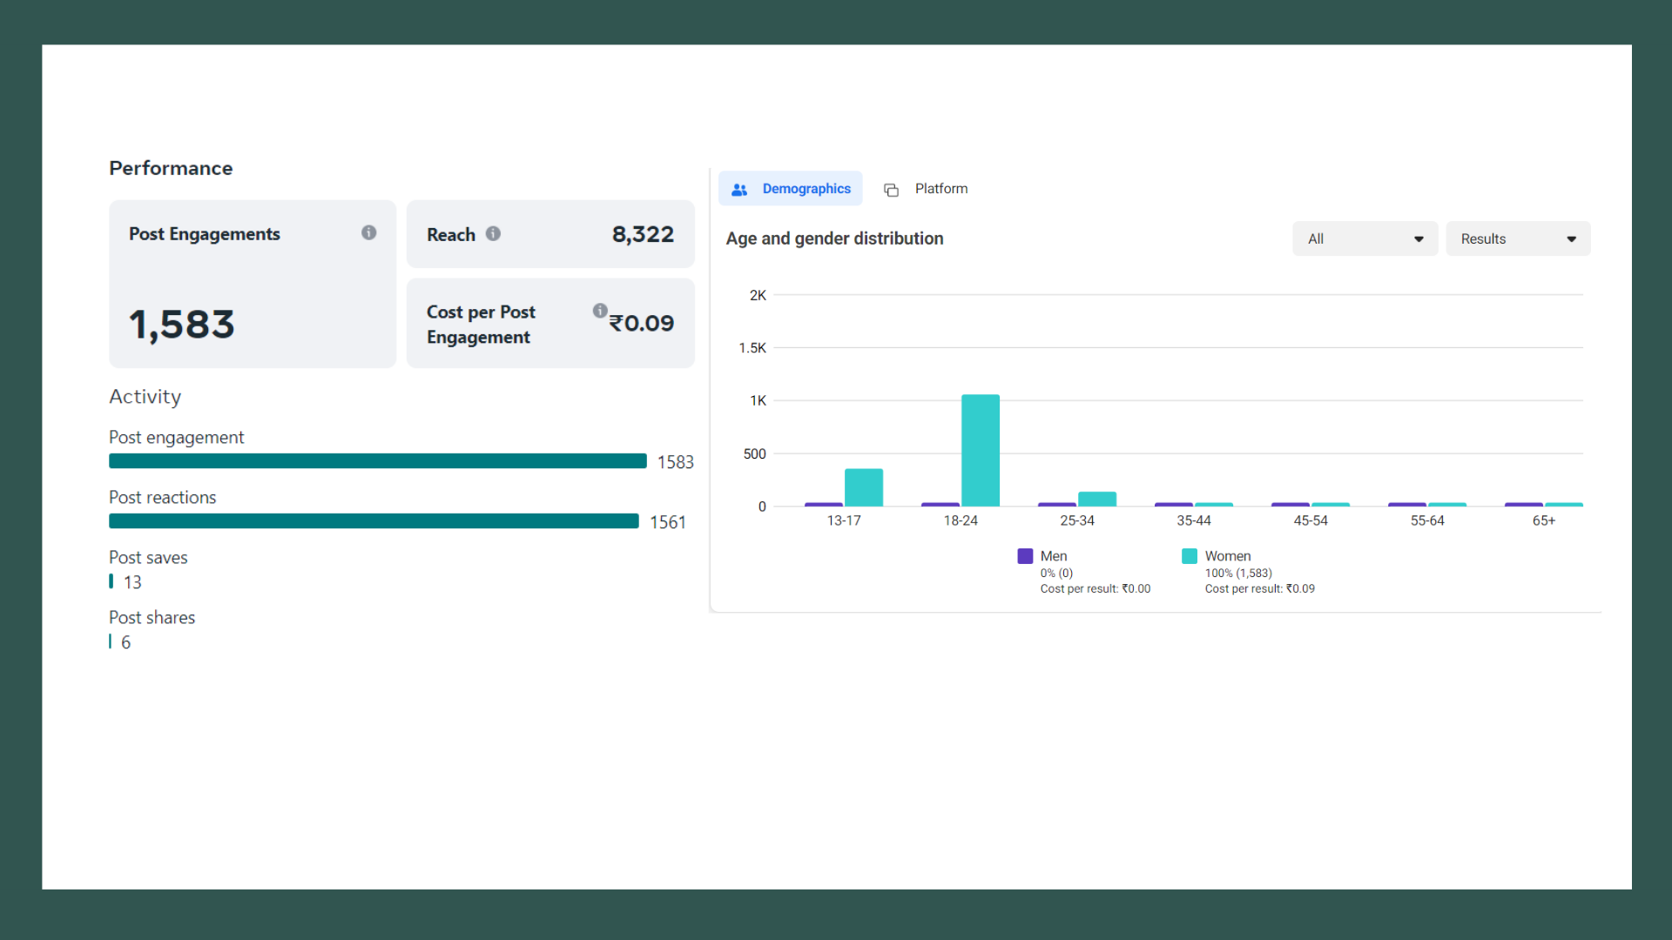
Task: Click the 65+ age axis label
Action: (x=1544, y=520)
